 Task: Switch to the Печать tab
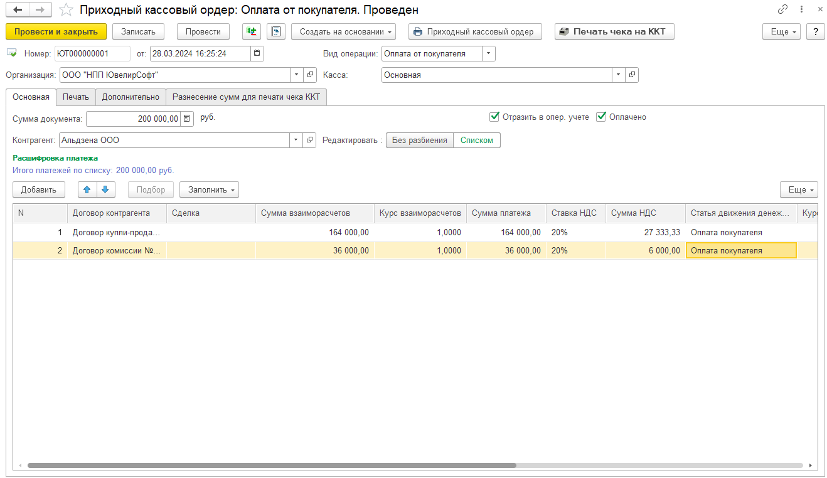(75, 97)
